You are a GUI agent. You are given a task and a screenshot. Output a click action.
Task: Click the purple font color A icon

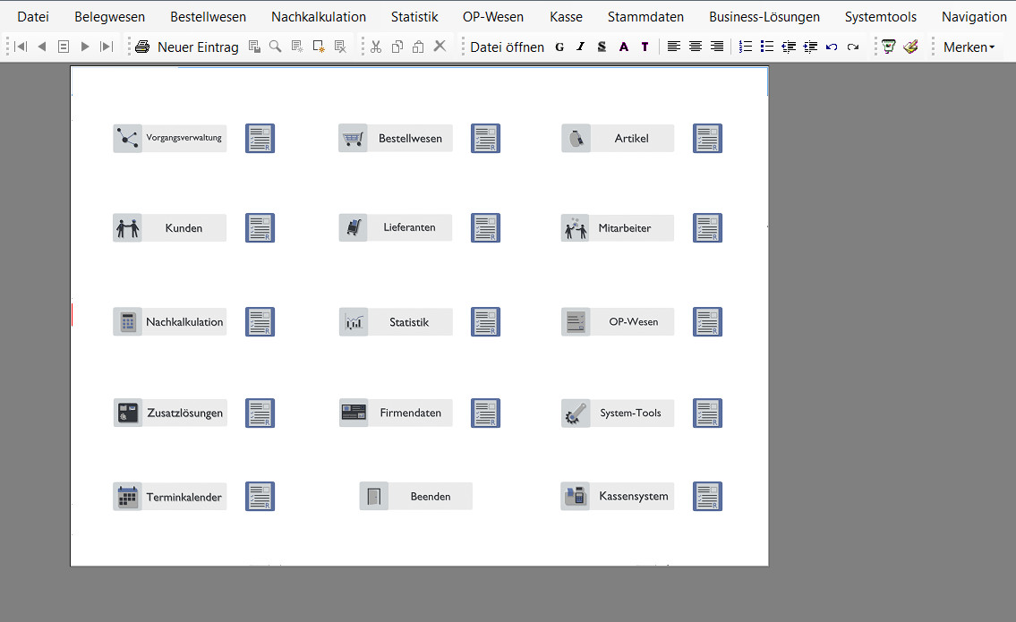623,47
